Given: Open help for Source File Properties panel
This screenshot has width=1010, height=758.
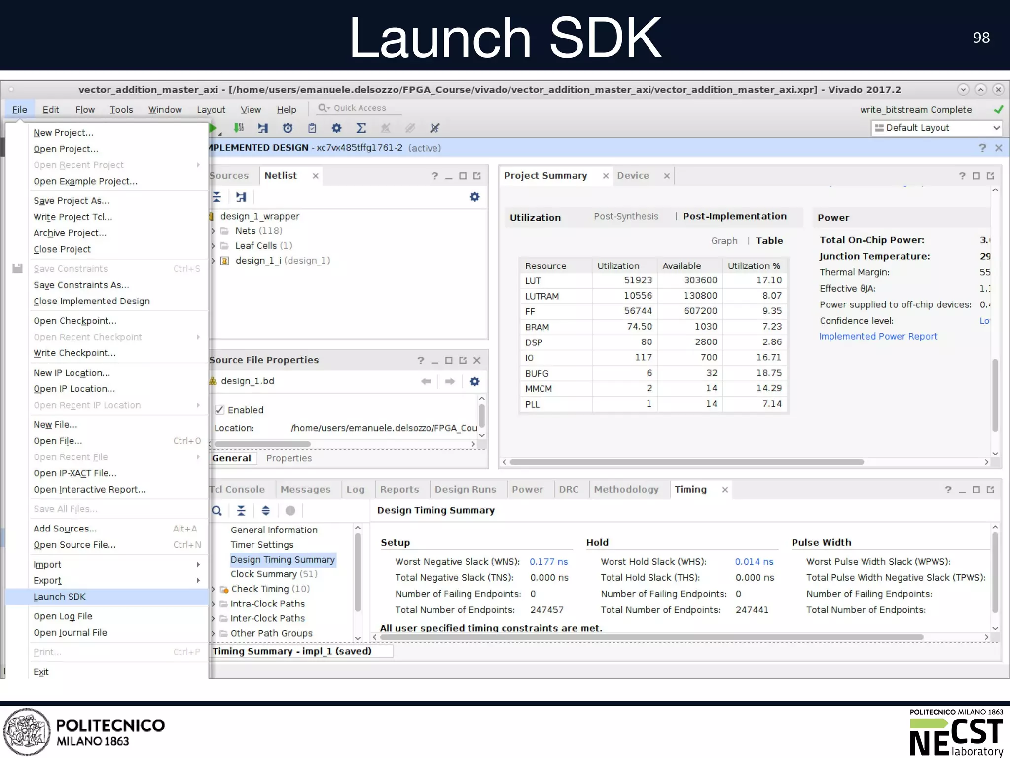Looking at the screenshot, I should (421, 360).
